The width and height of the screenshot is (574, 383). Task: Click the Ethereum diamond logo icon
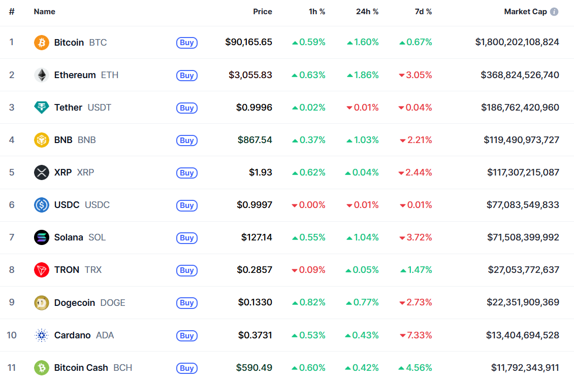(42, 75)
